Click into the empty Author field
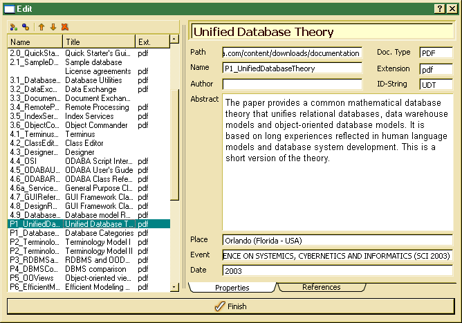 click(291, 84)
